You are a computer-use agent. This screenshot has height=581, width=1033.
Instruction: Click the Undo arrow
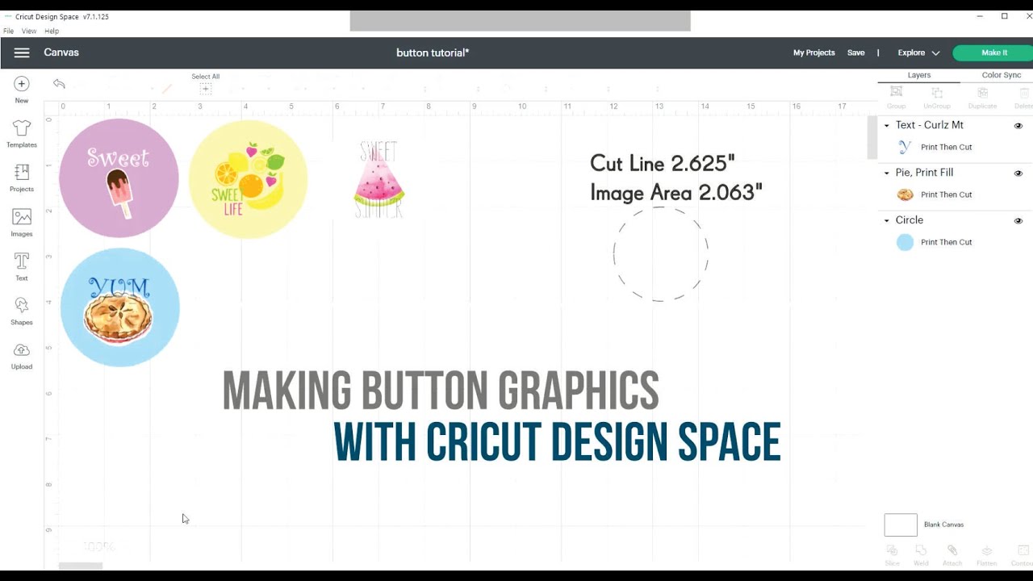pyautogui.click(x=59, y=84)
